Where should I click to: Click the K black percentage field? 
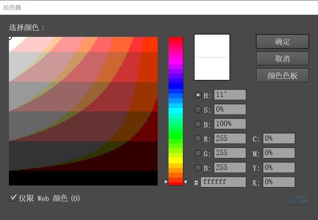[x=279, y=182]
